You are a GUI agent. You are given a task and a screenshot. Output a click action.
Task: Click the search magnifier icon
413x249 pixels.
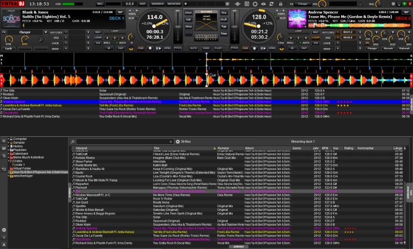tap(73, 142)
